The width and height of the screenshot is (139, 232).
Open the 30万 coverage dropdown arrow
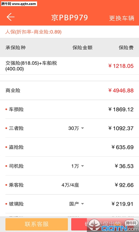83,128
